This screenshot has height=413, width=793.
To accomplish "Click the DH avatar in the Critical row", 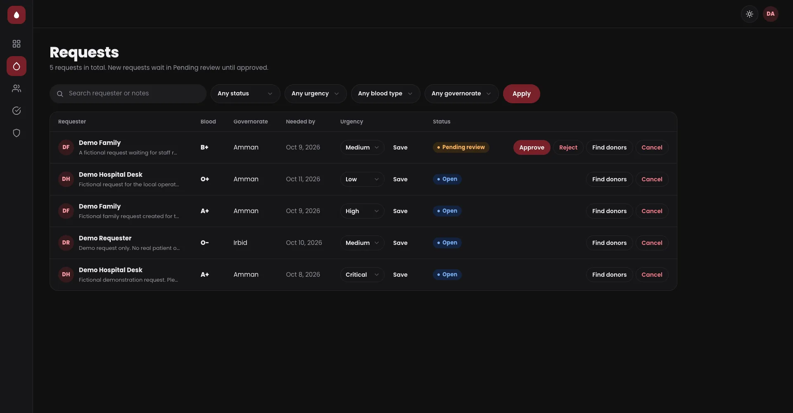I will click(66, 275).
